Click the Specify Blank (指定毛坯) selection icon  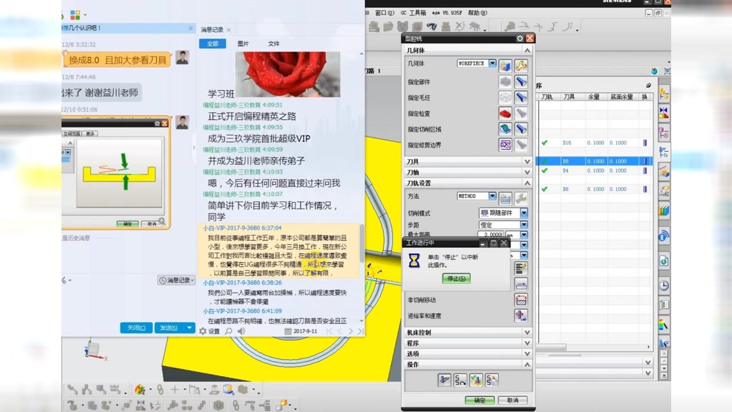505,98
